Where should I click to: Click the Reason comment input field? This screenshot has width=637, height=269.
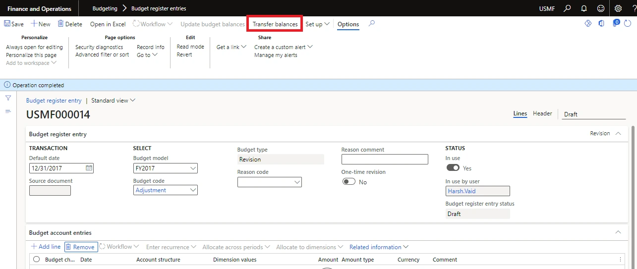[385, 159]
